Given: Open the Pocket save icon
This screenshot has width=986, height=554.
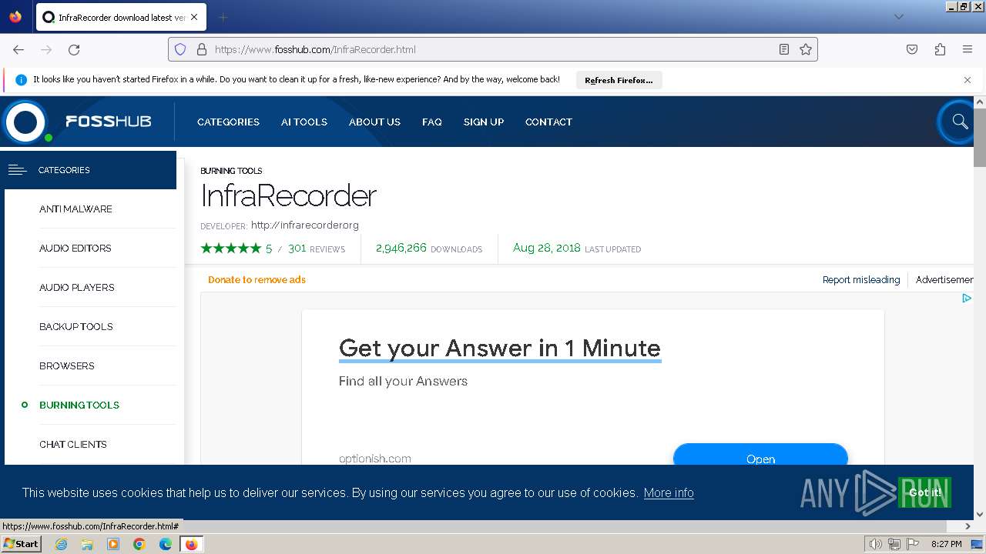Looking at the screenshot, I should (912, 49).
